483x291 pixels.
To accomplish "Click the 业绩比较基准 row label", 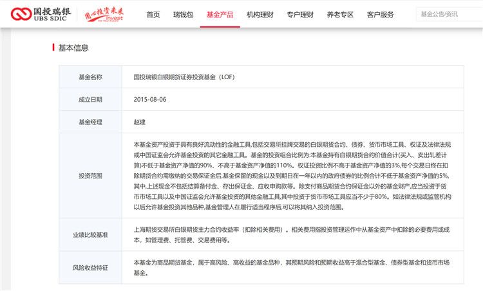I will [90, 234].
